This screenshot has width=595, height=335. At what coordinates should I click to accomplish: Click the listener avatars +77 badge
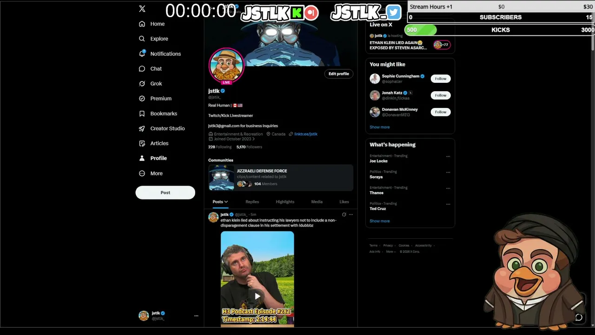click(442, 45)
